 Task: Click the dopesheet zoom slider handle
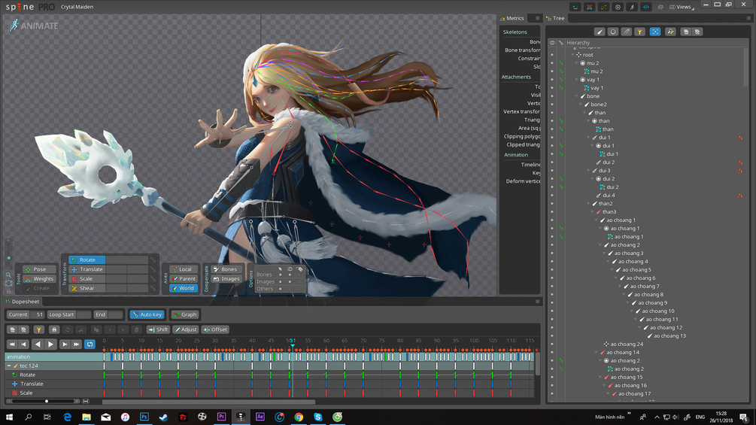click(x=47, y=402)
